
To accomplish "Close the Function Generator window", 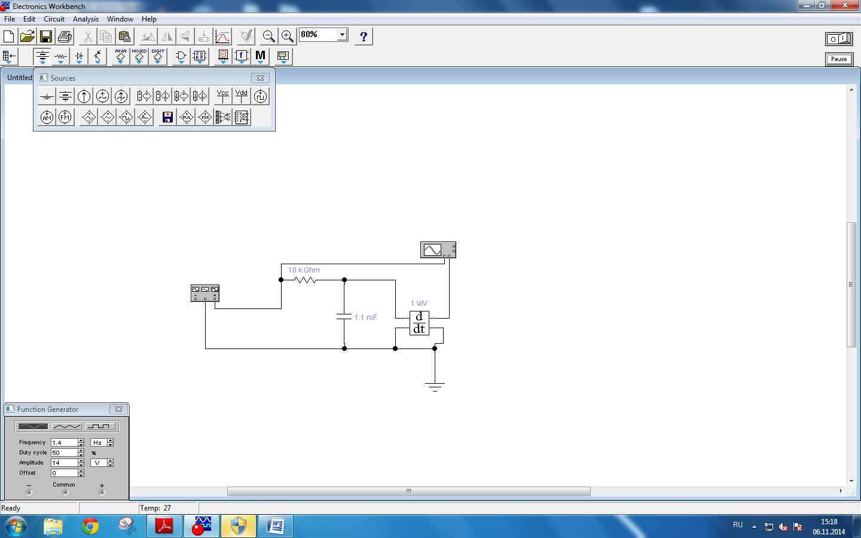I will pos(118,409).
